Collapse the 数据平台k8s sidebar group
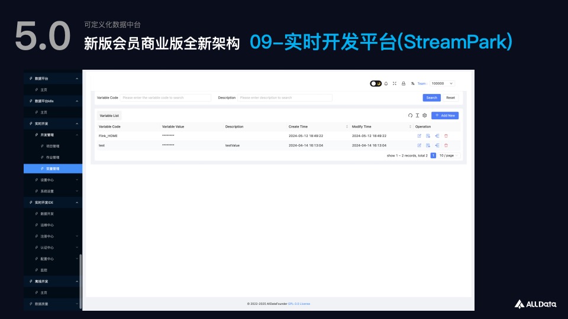This screenshot has height=319, width=568. coord(53,101)
